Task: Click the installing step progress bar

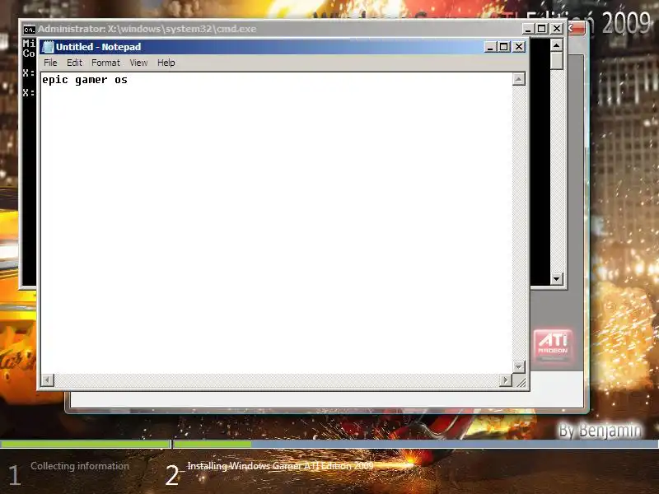Action: [x=416, y=444]
